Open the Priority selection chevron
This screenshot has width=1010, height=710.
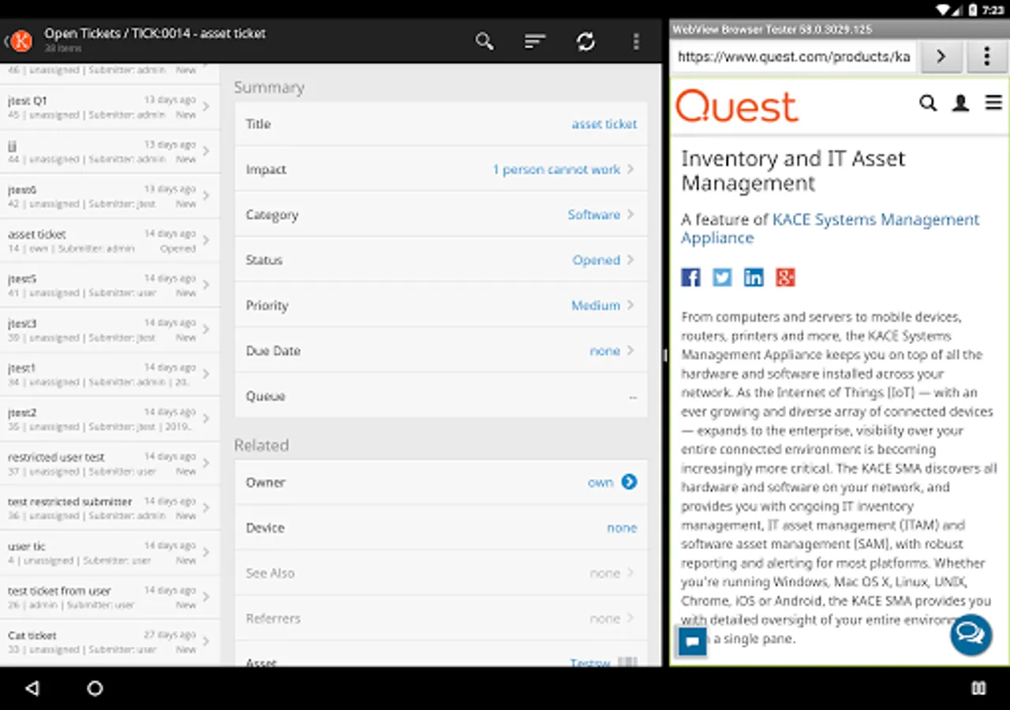pos(629,305)
